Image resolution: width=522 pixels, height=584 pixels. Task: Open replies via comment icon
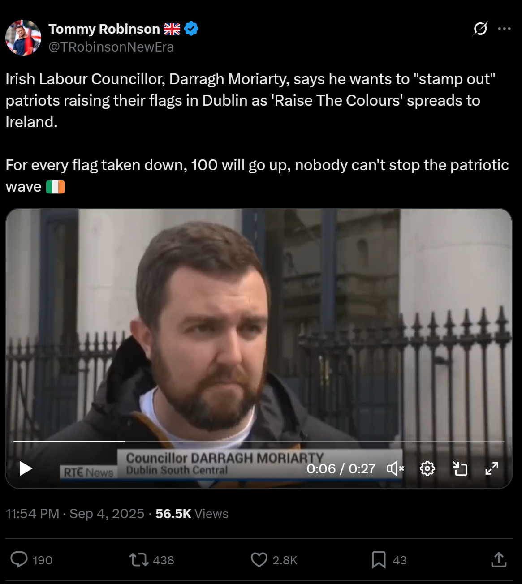pyautogui.click(x=19, y=560)
